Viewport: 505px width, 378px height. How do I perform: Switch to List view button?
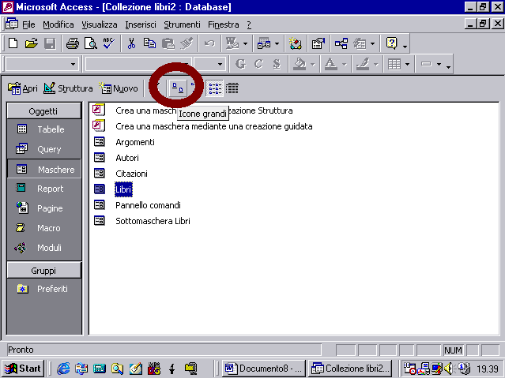click(215, 88)
